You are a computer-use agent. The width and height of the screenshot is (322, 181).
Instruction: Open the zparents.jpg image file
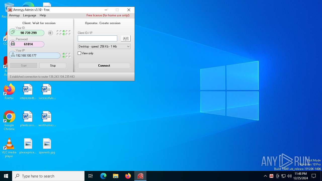[x=47, y=146]
